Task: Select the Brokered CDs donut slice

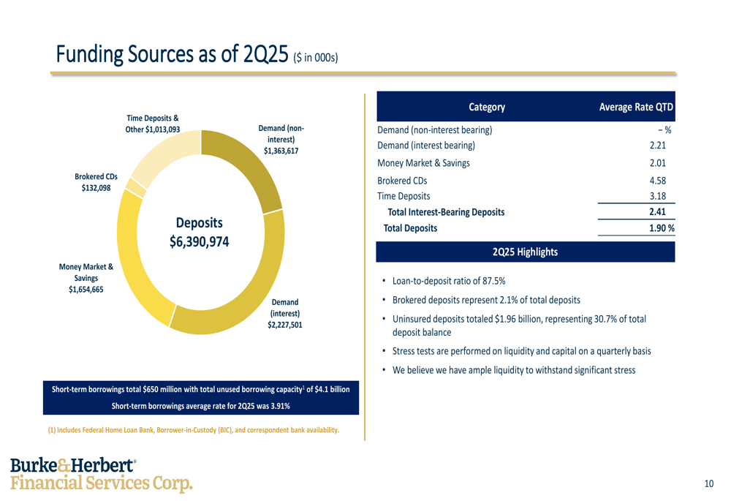Action: [x=136, y=187]
